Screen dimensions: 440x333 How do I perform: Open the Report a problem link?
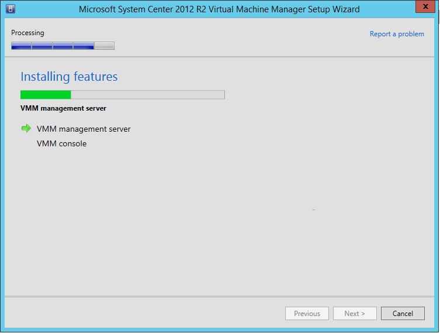point(397,34)
